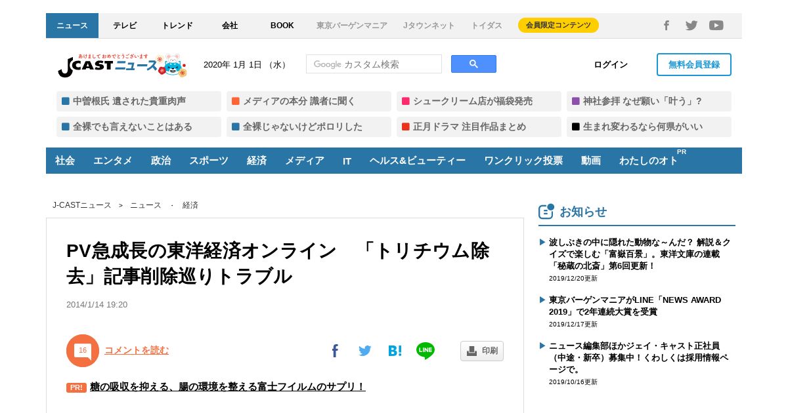This screenshot has width=788, height=413.
Task: Open メディアの本分 識者に聞く topic
Action: point(309,102)
